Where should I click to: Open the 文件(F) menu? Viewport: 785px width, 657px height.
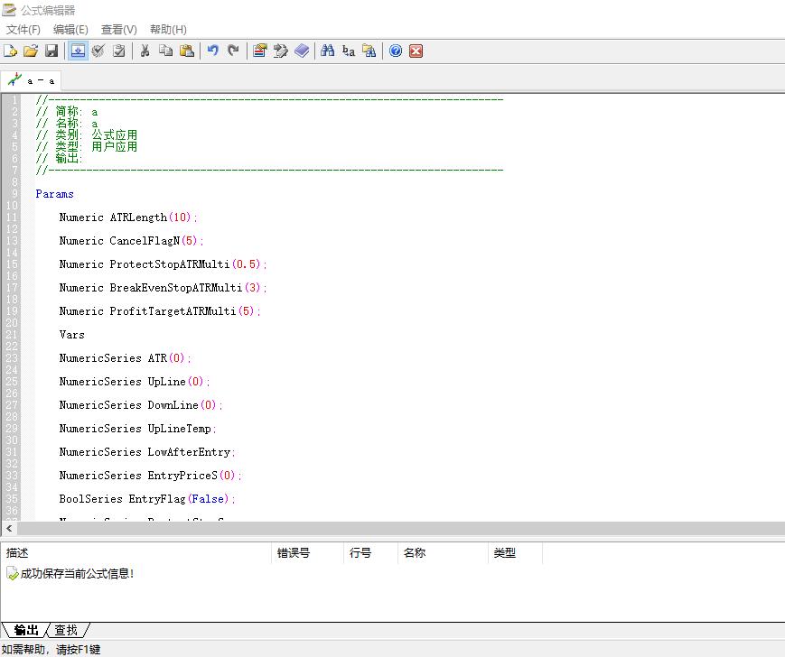pos(23,30)
